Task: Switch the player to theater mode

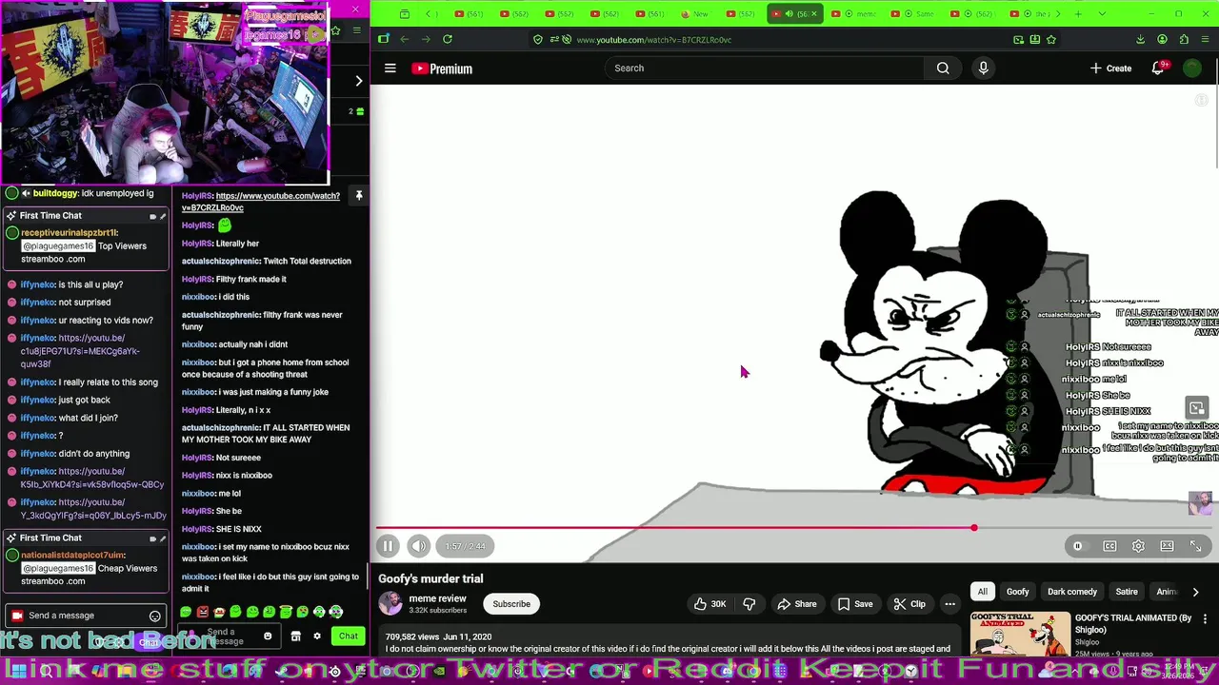Action: [1167, 546]
